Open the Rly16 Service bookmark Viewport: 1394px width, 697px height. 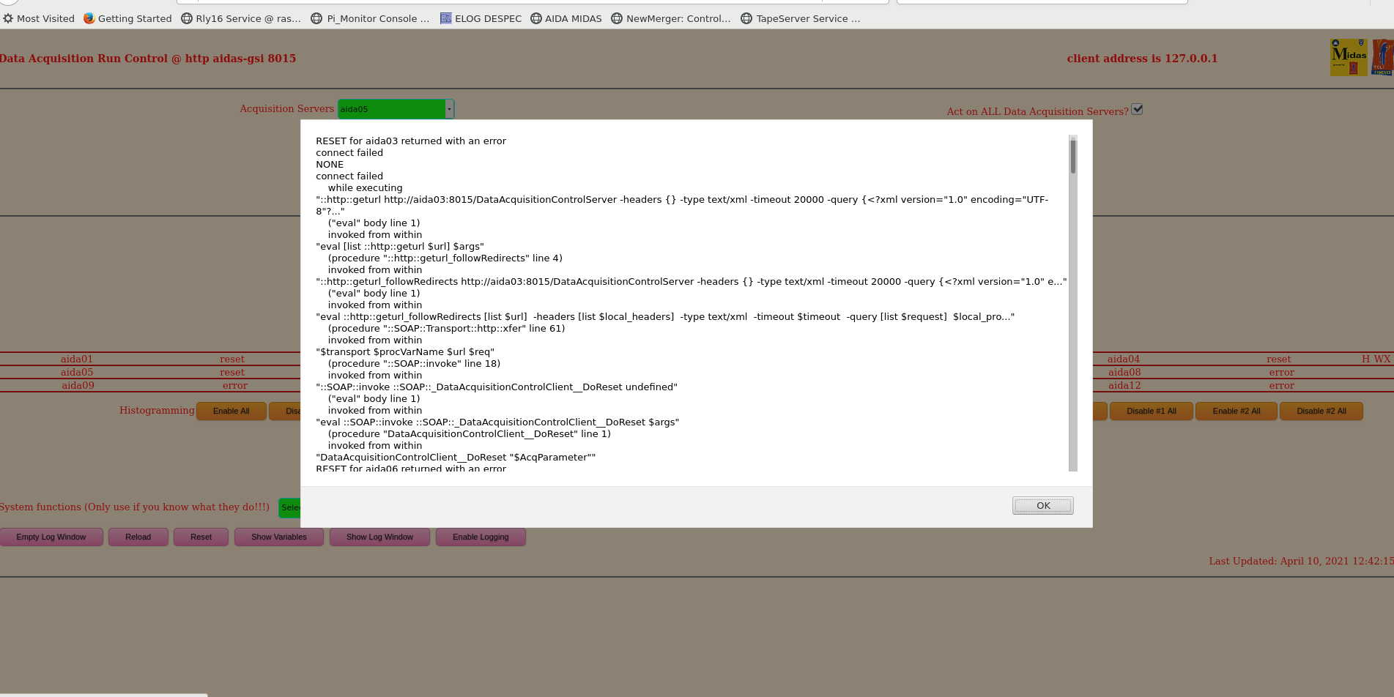[241, 18]
